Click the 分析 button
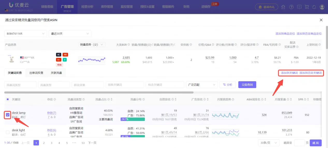This screenshot has height=148, width=328. [x=228, y=85]
